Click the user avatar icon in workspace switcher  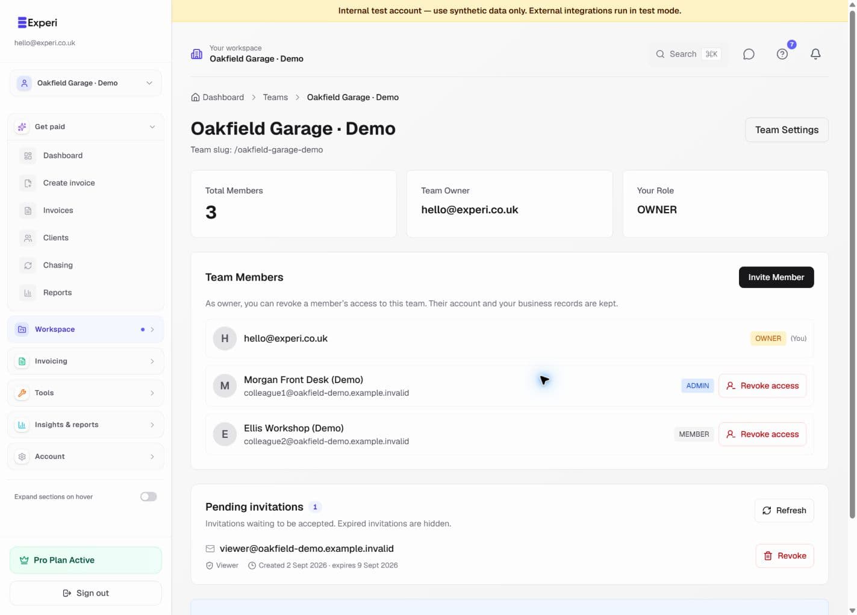(x=24, y=83)
